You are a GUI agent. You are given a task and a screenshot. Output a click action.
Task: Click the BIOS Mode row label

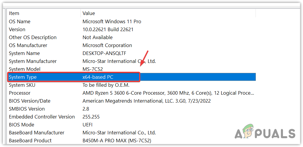click(x=22, y=125)
